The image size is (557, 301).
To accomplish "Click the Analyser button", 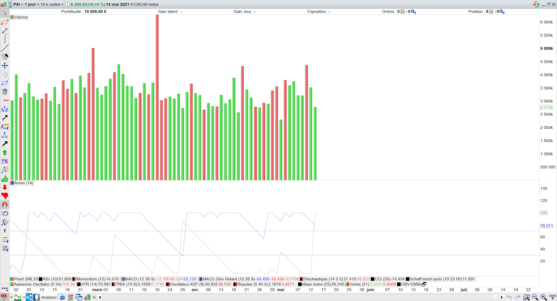I will [49, 297].
